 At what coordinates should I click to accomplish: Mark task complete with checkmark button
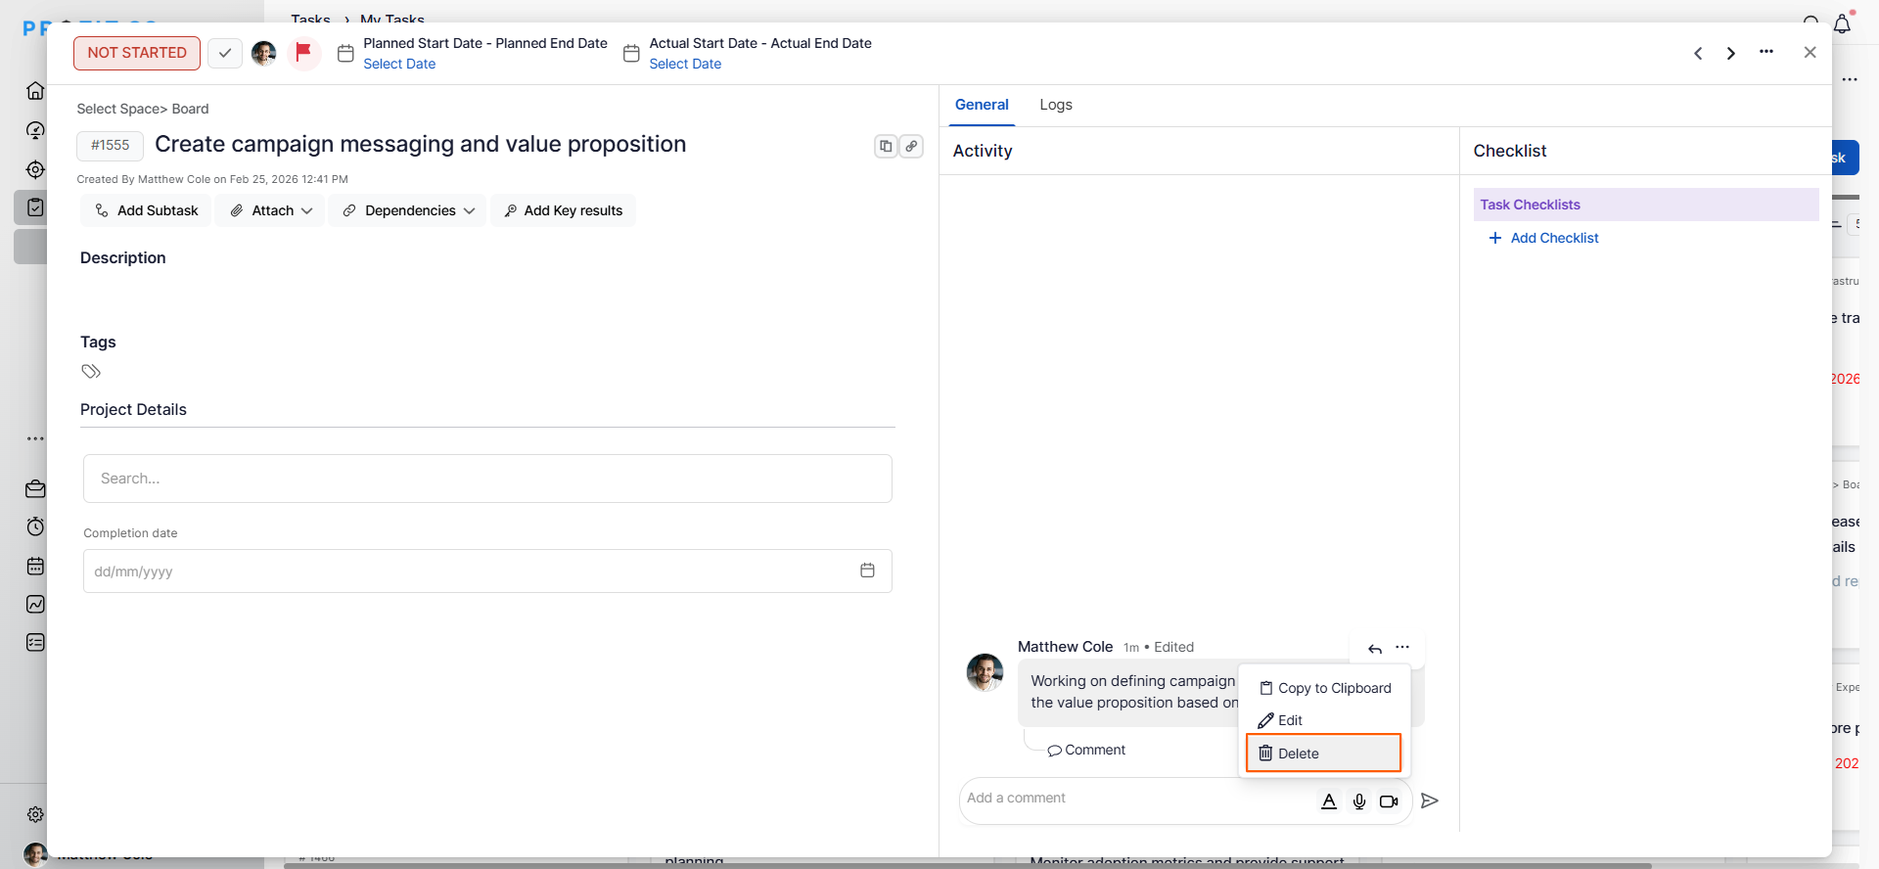pos(225,53)
